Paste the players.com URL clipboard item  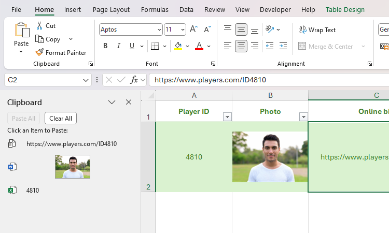72,144
